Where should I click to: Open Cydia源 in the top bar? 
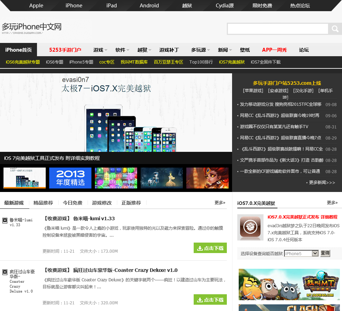225,6
